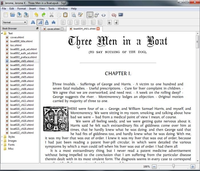Toggle Italic formatting

pos(40,22)
